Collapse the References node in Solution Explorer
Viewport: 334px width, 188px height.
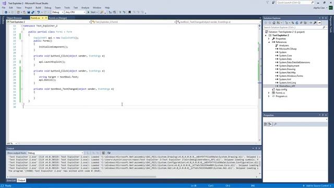coord(269,42)
